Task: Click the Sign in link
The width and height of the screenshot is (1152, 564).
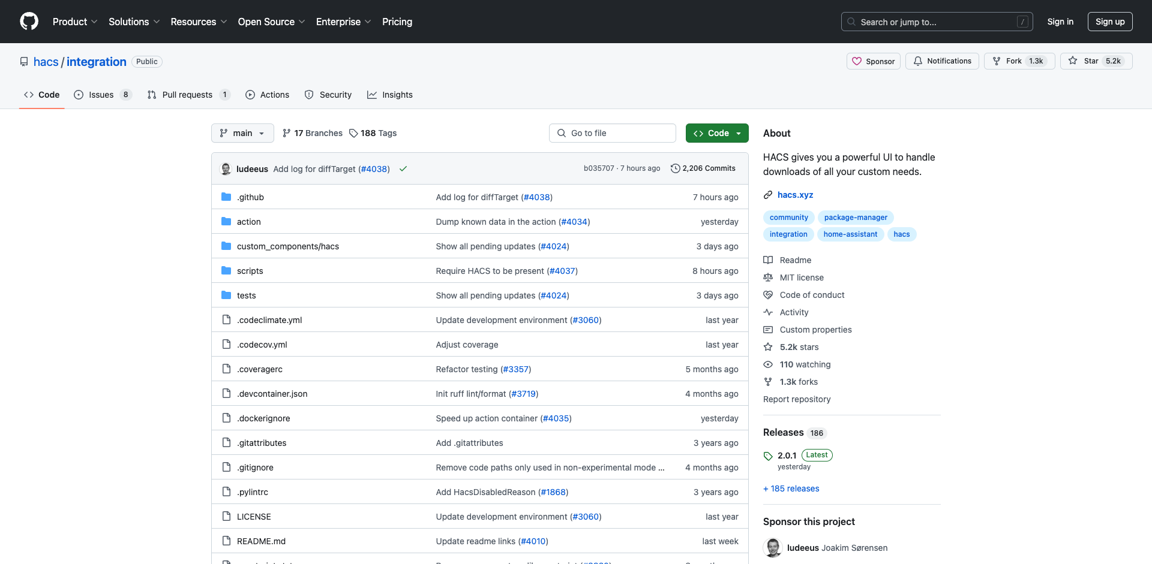Action: (x=1060, y=22)
